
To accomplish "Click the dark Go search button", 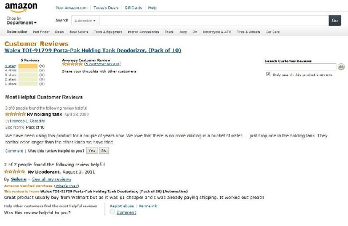I will [x=335, y=20].
